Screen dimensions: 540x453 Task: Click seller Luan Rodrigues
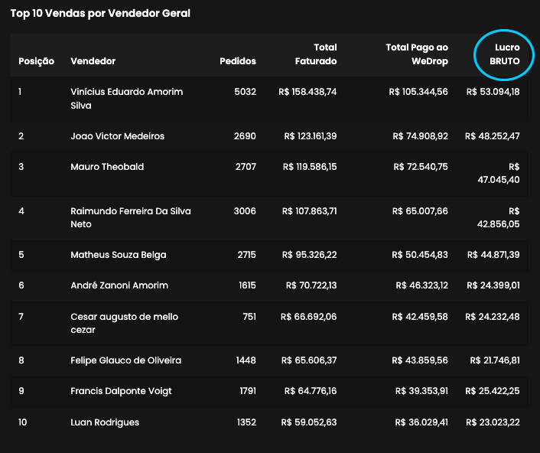(x=105, y=422)
